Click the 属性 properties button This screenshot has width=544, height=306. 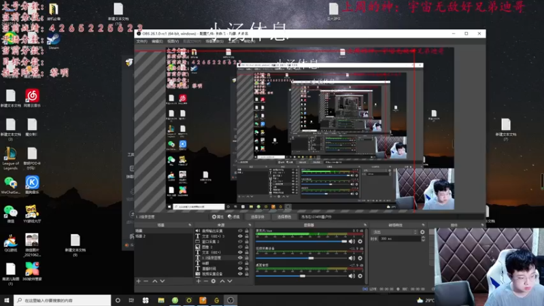(x=218, y=217)
